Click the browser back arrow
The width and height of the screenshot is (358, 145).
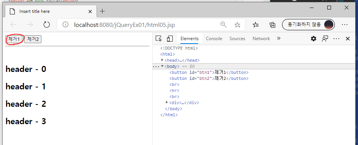(x=13, y=25)
